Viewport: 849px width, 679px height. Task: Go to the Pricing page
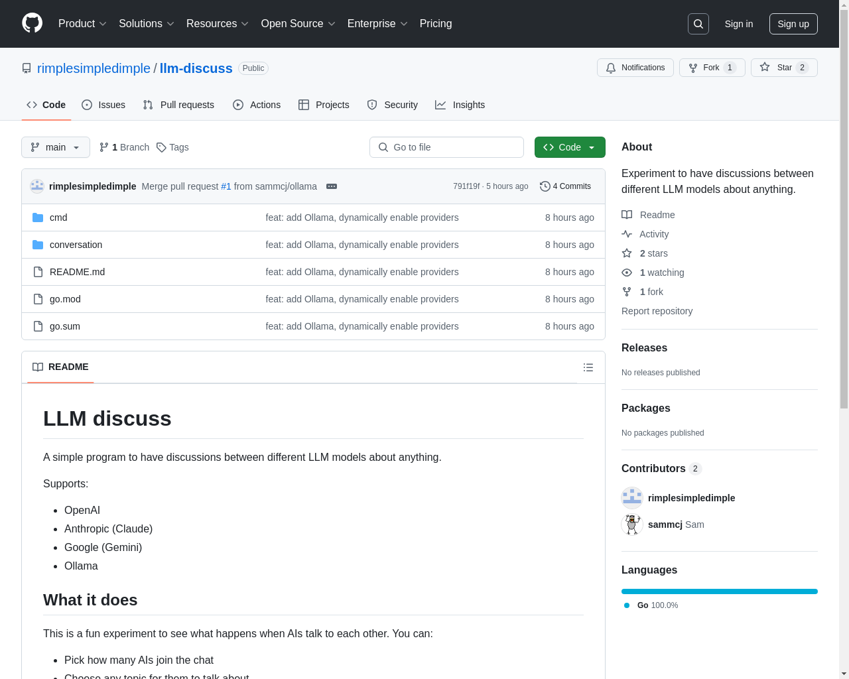[436, 24]
